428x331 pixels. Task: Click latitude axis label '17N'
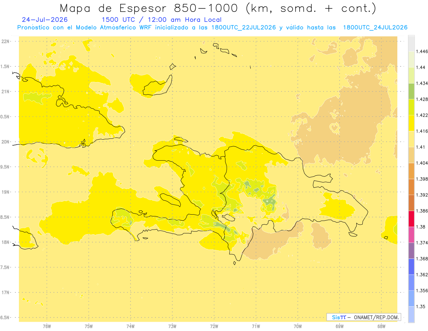(6, 292)
